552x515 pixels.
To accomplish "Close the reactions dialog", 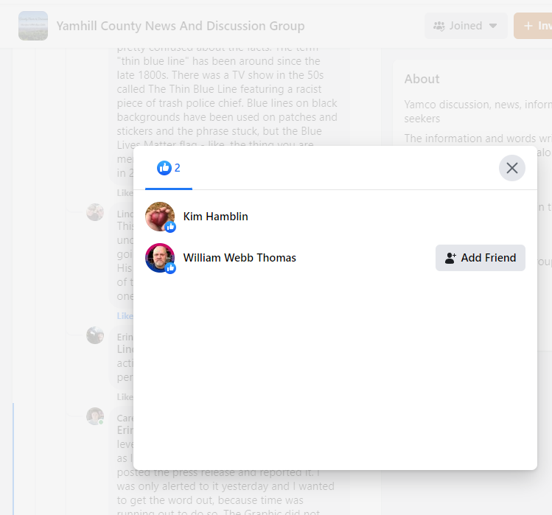I will [512, 168].
